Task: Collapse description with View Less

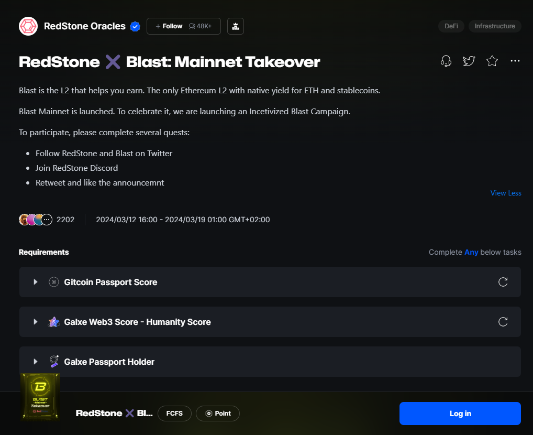Action: (505, 193)
